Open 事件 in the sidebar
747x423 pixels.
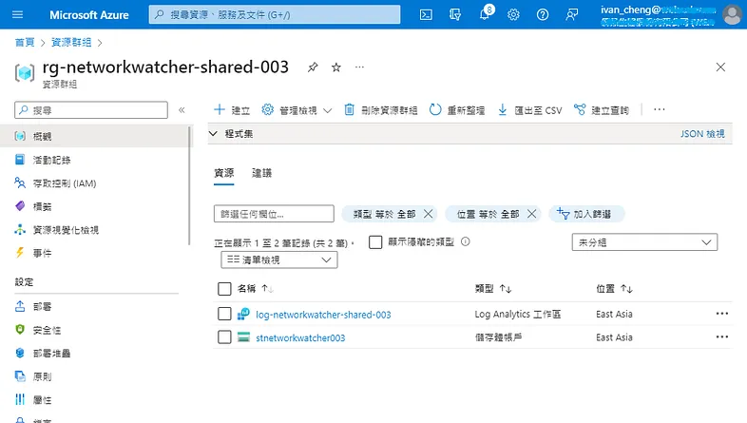[x=42, y=253]
